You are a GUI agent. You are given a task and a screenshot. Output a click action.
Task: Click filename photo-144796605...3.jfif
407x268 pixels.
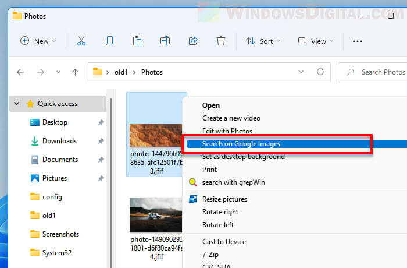point(156,163)
